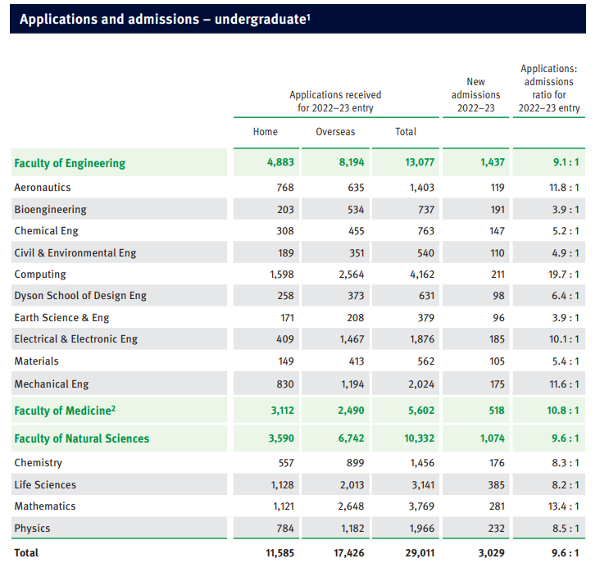Click the Computing ratio cell 19.7 : 1
Image resolution: width=600 pixels, height=572 pixels.
(563, 275)
